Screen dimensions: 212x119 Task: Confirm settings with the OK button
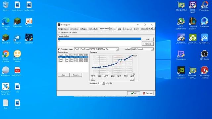pyautogui.click(x=133, y=93)
